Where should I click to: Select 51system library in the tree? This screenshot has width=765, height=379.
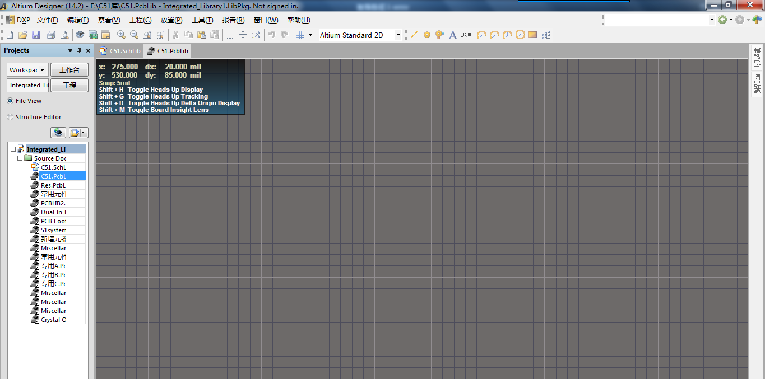click(53, 230)
